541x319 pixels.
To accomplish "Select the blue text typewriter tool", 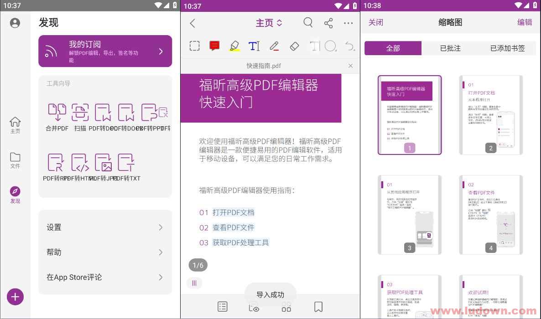I will coord(254,46).
